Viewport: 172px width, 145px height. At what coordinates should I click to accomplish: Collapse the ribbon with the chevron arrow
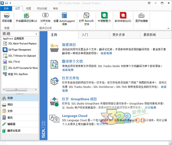click(x=168, y=28)
